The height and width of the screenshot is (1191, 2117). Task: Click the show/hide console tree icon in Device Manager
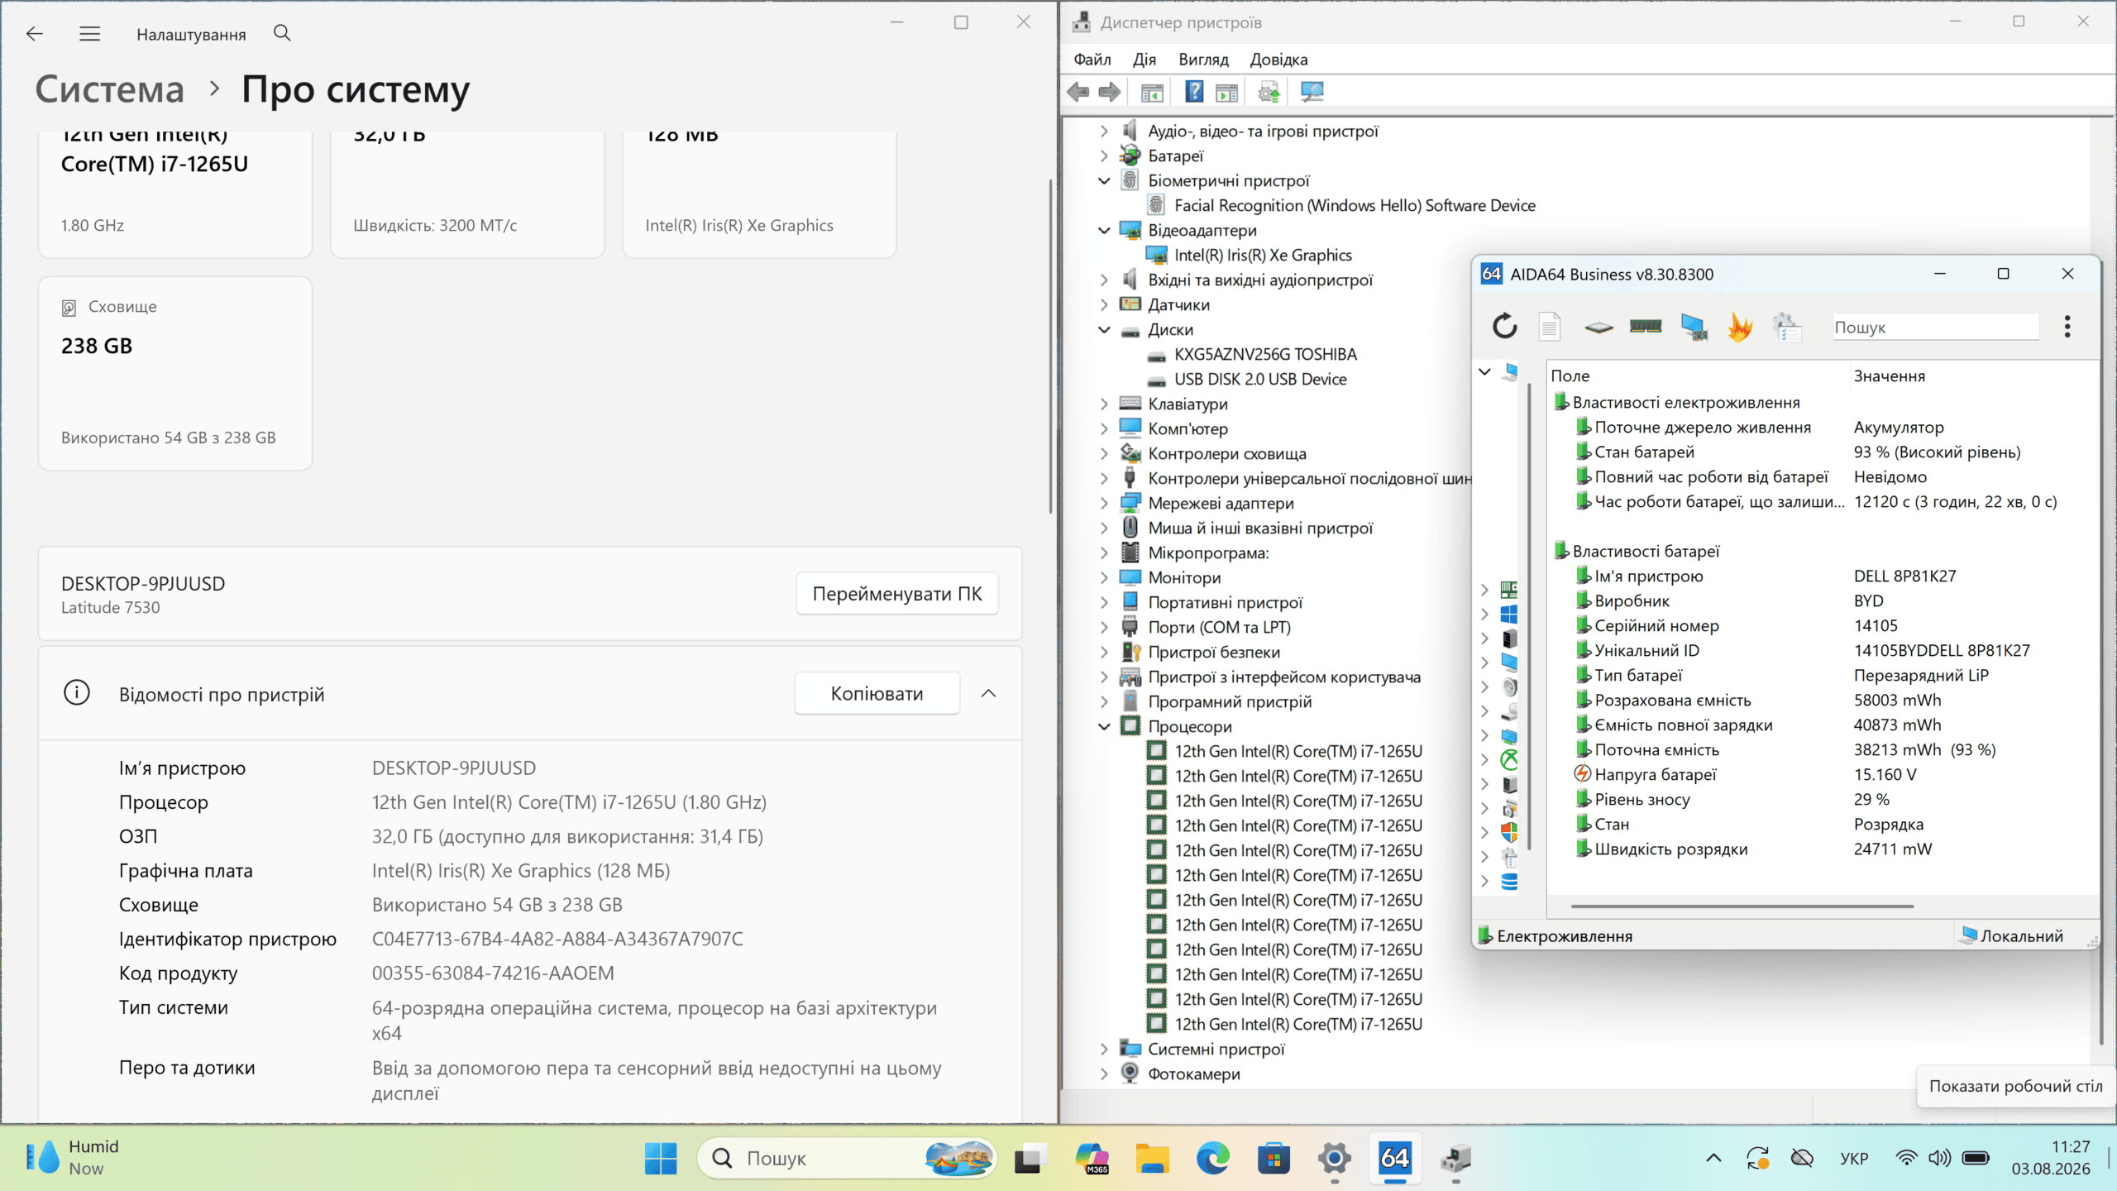pos(1152,92)
